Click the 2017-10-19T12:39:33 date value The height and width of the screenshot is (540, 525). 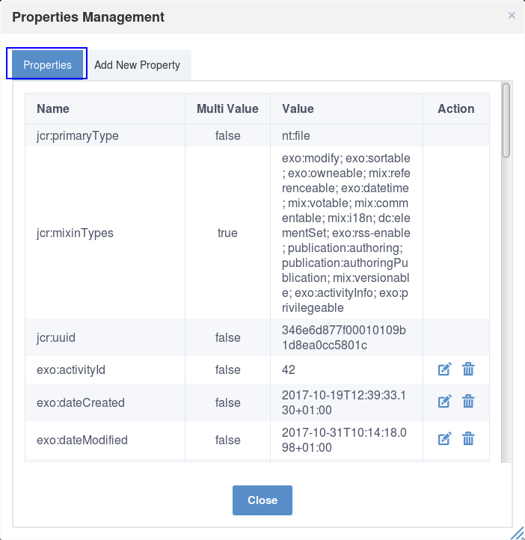344,402
